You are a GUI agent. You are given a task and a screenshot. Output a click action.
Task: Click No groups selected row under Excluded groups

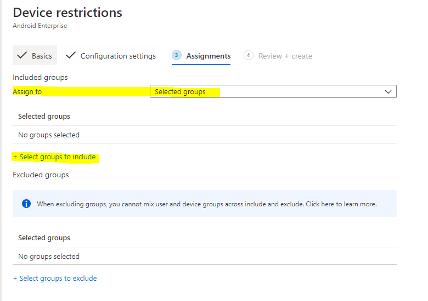[49, 257]
